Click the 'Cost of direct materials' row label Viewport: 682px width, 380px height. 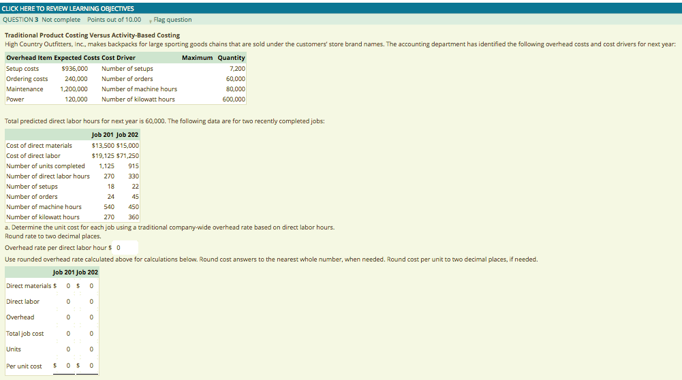(x=39, y=146)
